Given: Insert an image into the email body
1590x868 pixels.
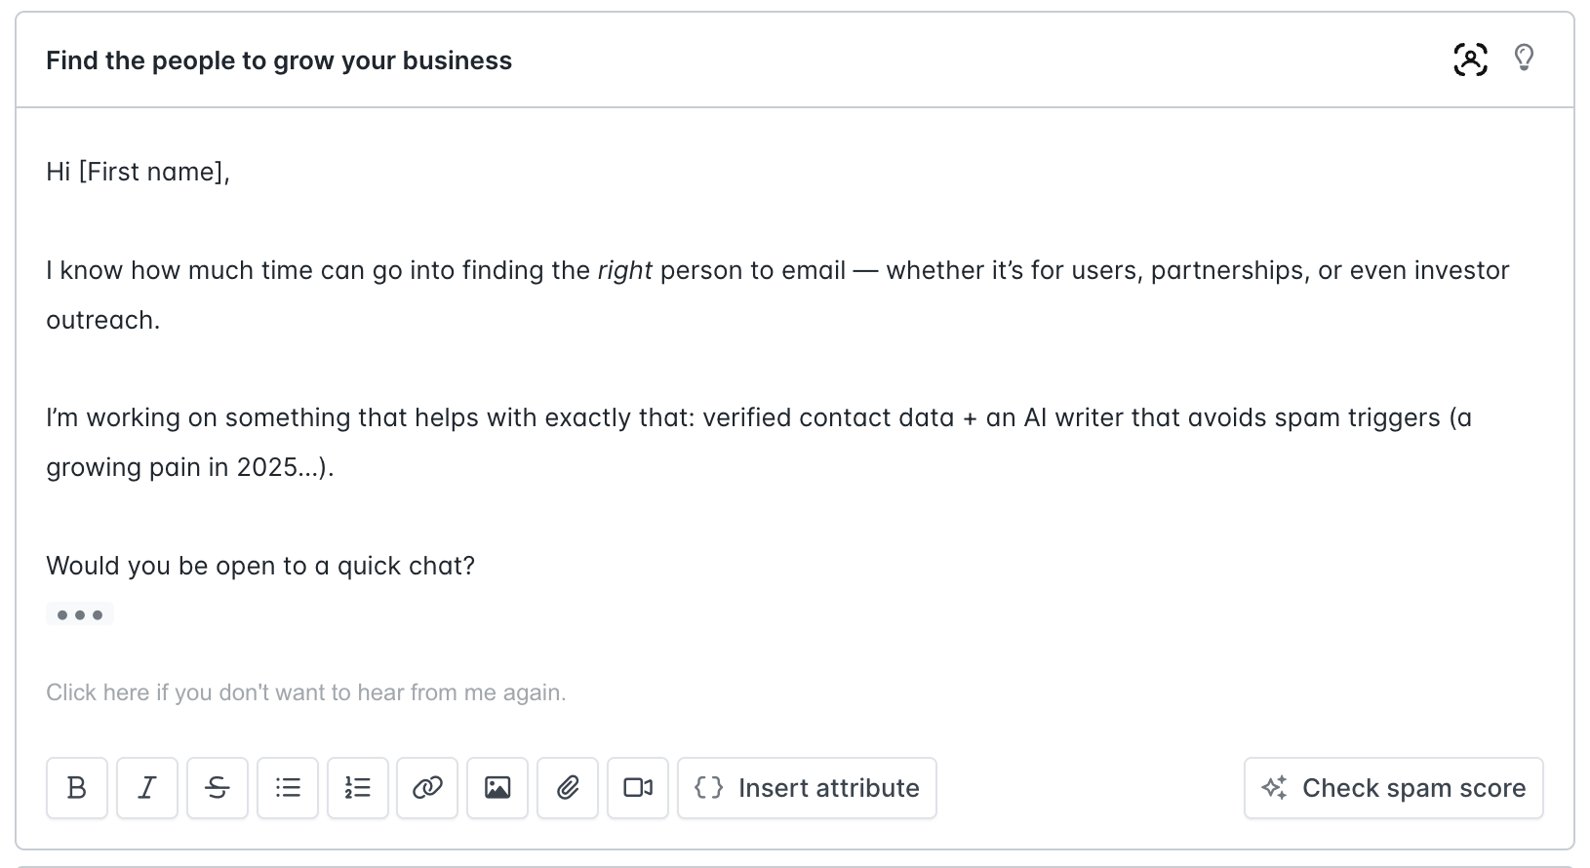Looking at the screenshot, I should [497, 788].
